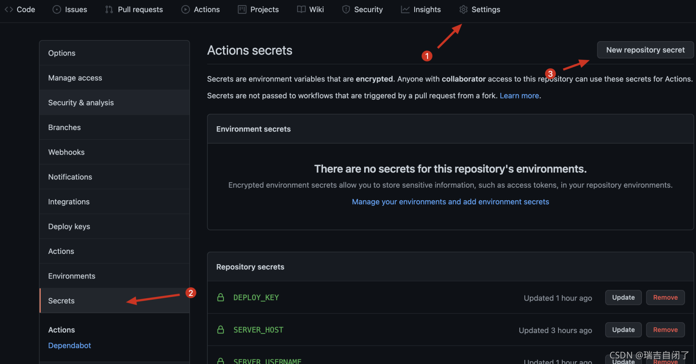View the Insights tab

tap(421, 9)
